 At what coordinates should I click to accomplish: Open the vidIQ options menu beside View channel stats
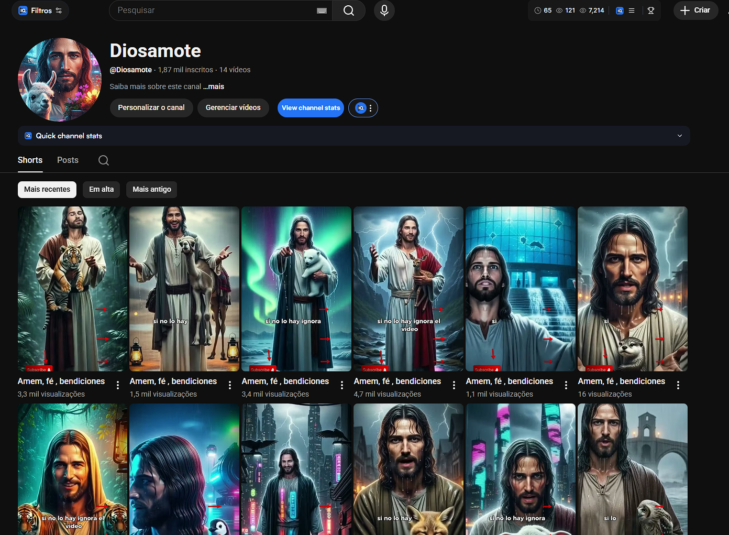point(363,108)
